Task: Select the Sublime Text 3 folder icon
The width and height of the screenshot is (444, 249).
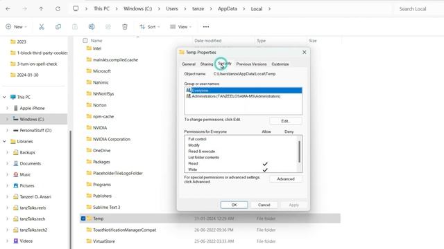Action: 89,207
